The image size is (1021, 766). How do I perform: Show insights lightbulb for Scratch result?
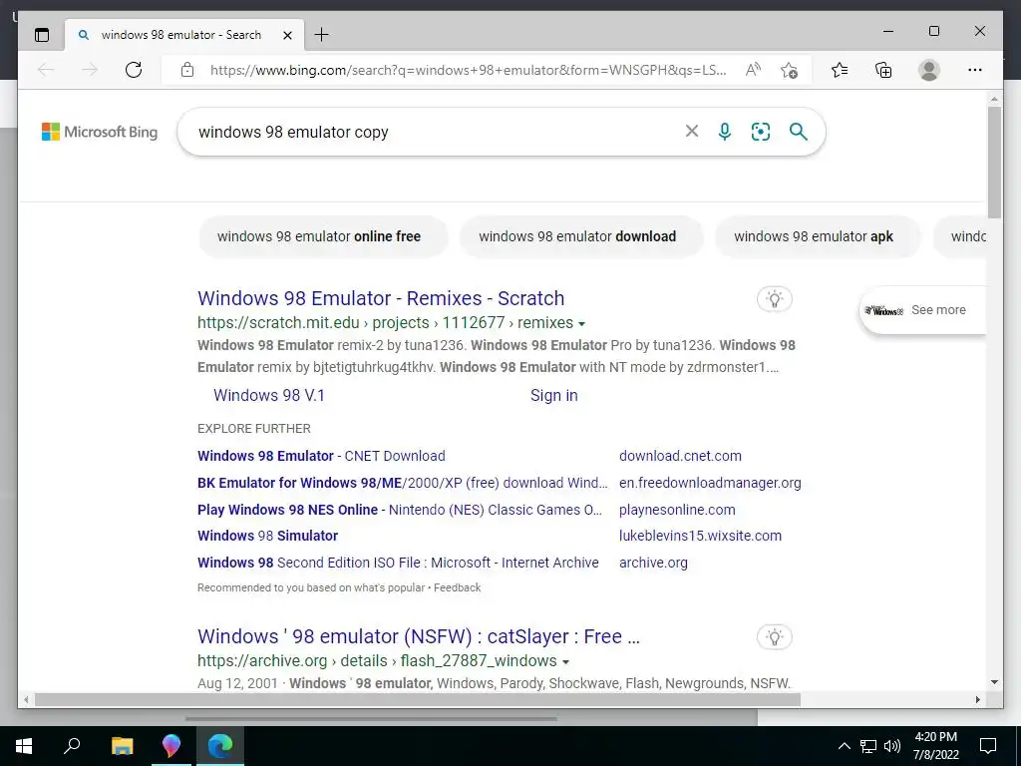point(774,299)
